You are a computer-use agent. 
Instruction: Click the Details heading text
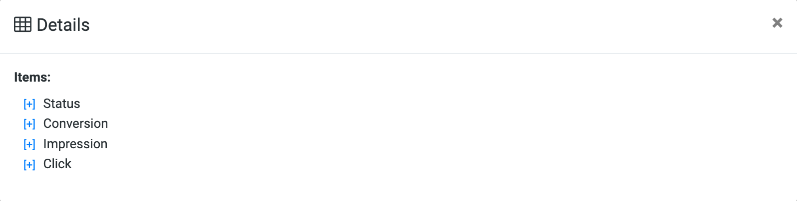coord(63,25)
